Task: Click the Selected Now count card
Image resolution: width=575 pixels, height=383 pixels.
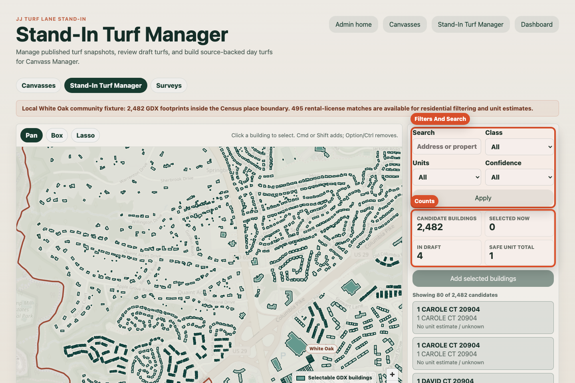Action: [x=519, y=223]
